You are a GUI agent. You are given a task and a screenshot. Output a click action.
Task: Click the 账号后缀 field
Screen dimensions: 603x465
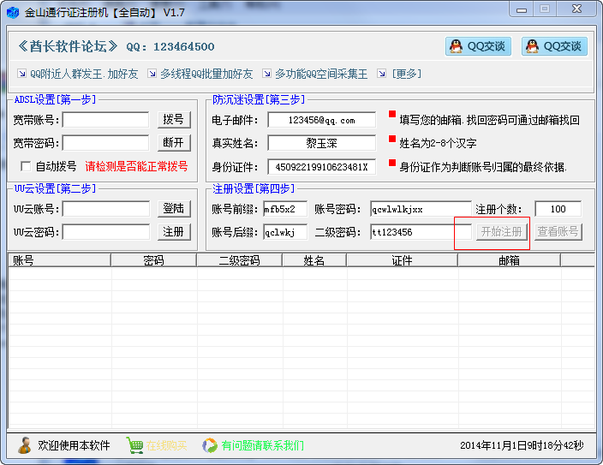(x=285, y=232)
